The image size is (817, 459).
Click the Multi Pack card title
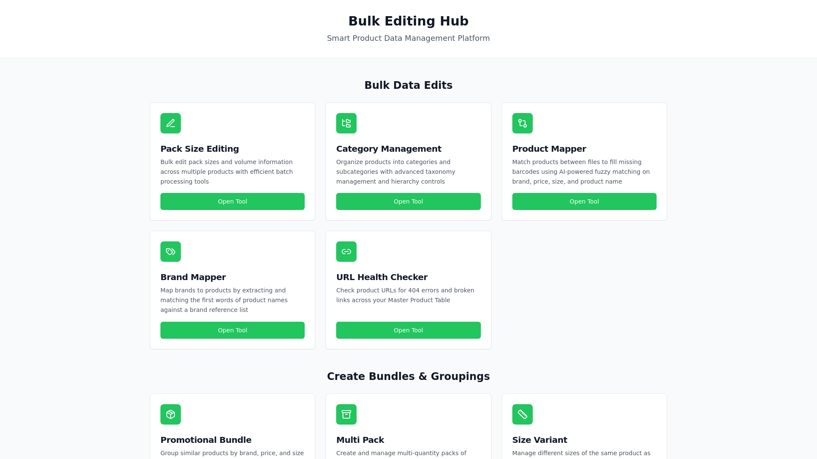(360, 440)
